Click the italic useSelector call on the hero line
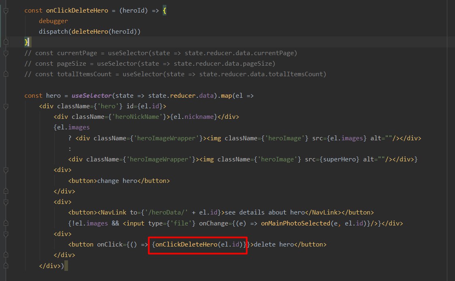 92,96
